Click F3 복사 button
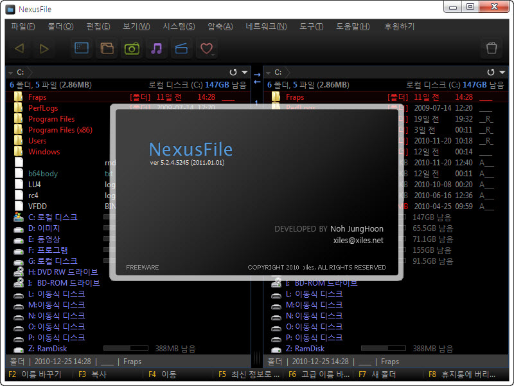514x386 pixels. click(93, 374)
